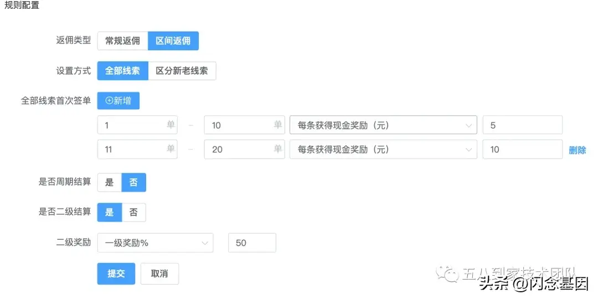
Task: Focus the 二级奖励 percentage field 50
Action: coord(252,243)
